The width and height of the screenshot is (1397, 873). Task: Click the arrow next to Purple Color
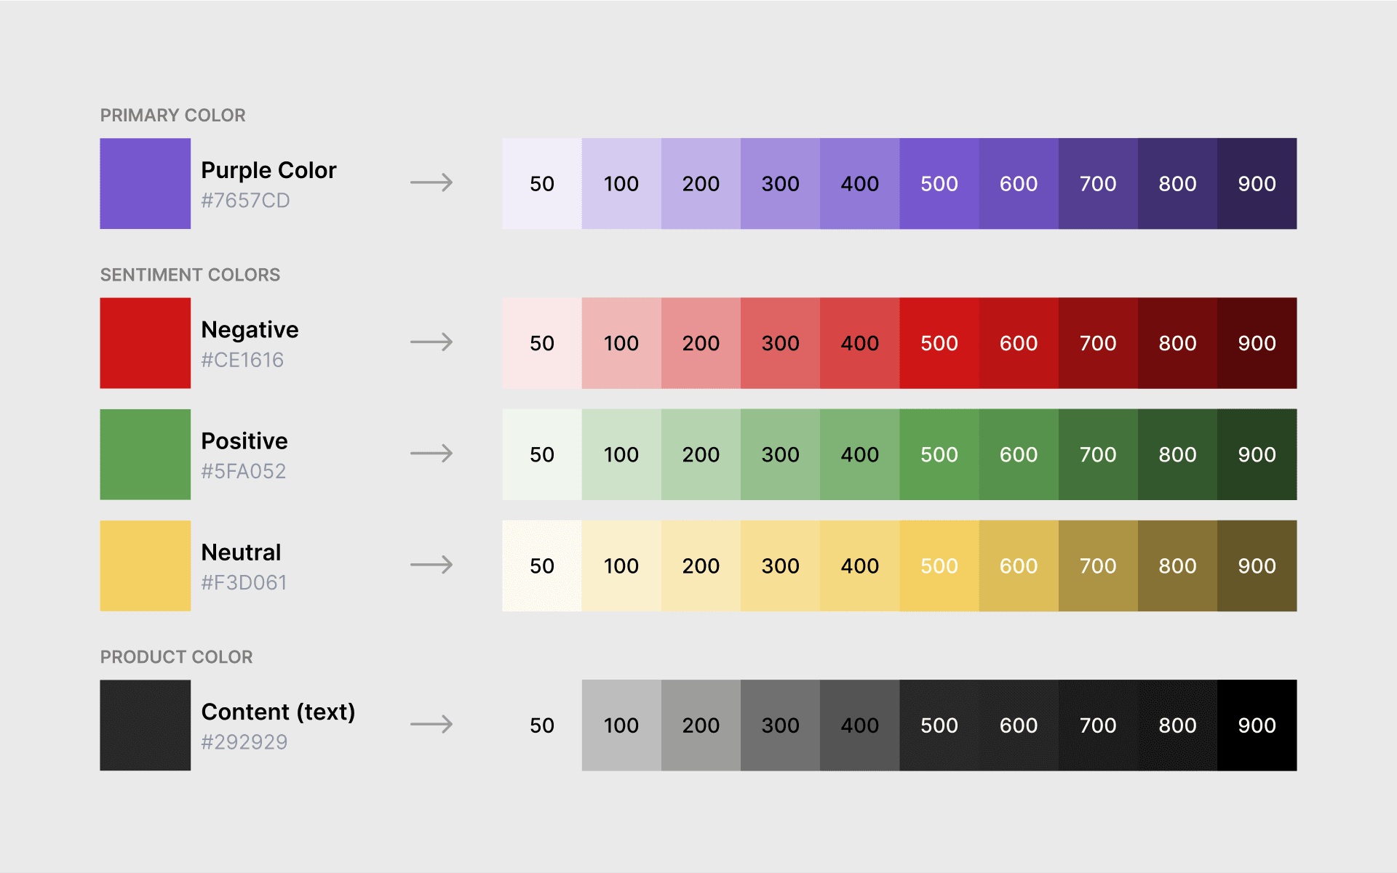pyautogui.click(x=431, y=182)
